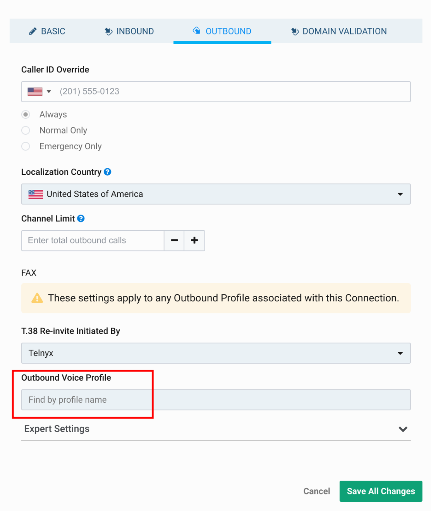Click the Channel Limit help question icon
431x511 pixels.
coord(81,219)
